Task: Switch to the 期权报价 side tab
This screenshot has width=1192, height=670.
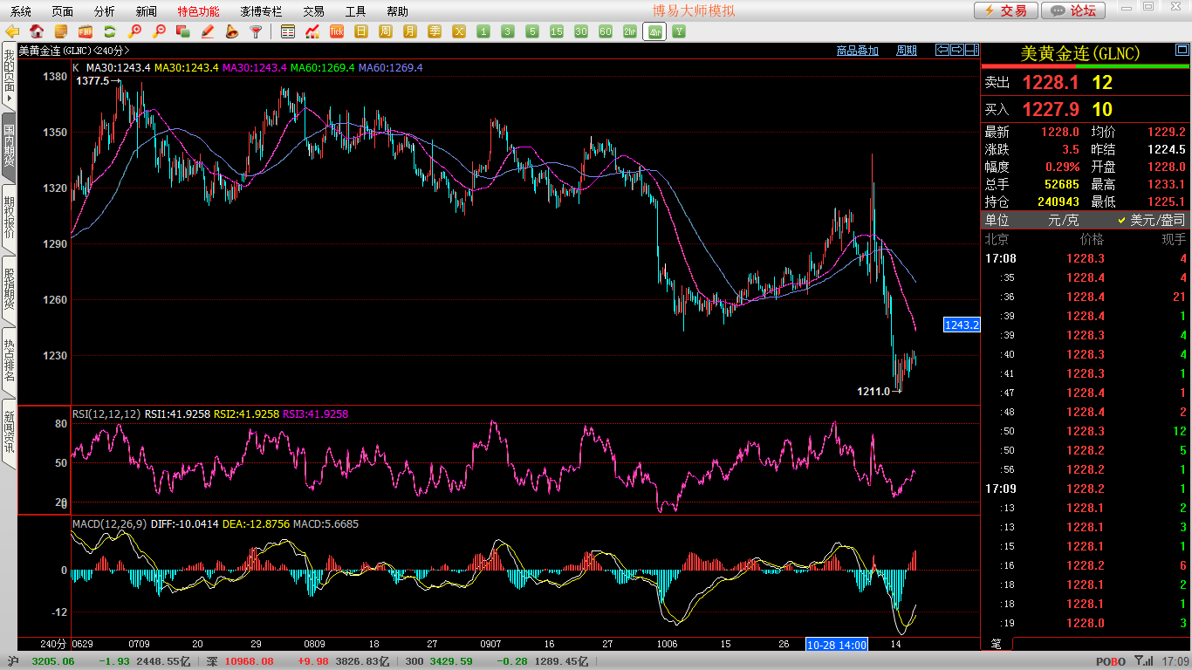Action: point(9,218)
